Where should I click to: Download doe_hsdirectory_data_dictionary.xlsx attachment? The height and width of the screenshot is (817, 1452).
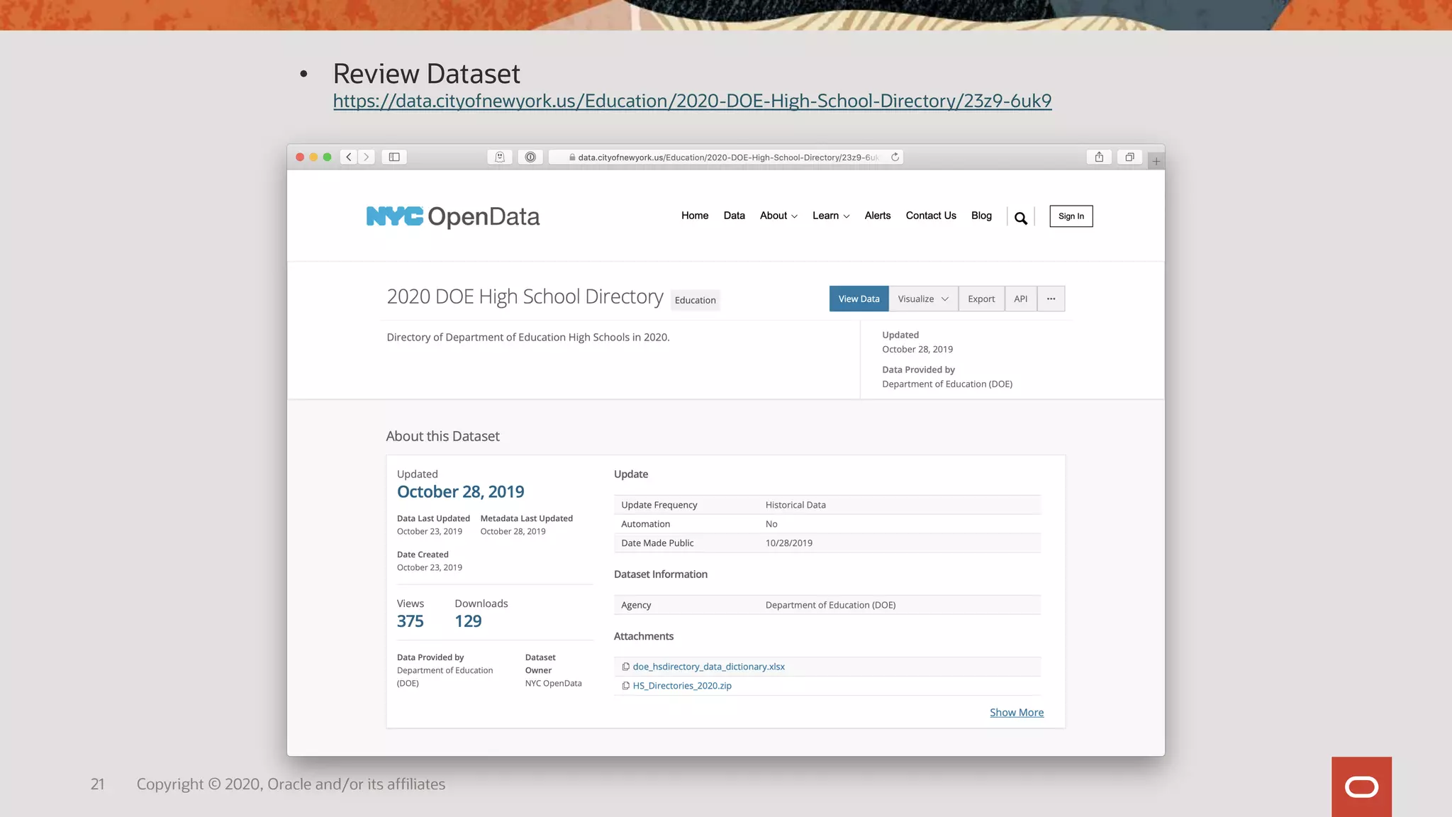coord(708,667)
